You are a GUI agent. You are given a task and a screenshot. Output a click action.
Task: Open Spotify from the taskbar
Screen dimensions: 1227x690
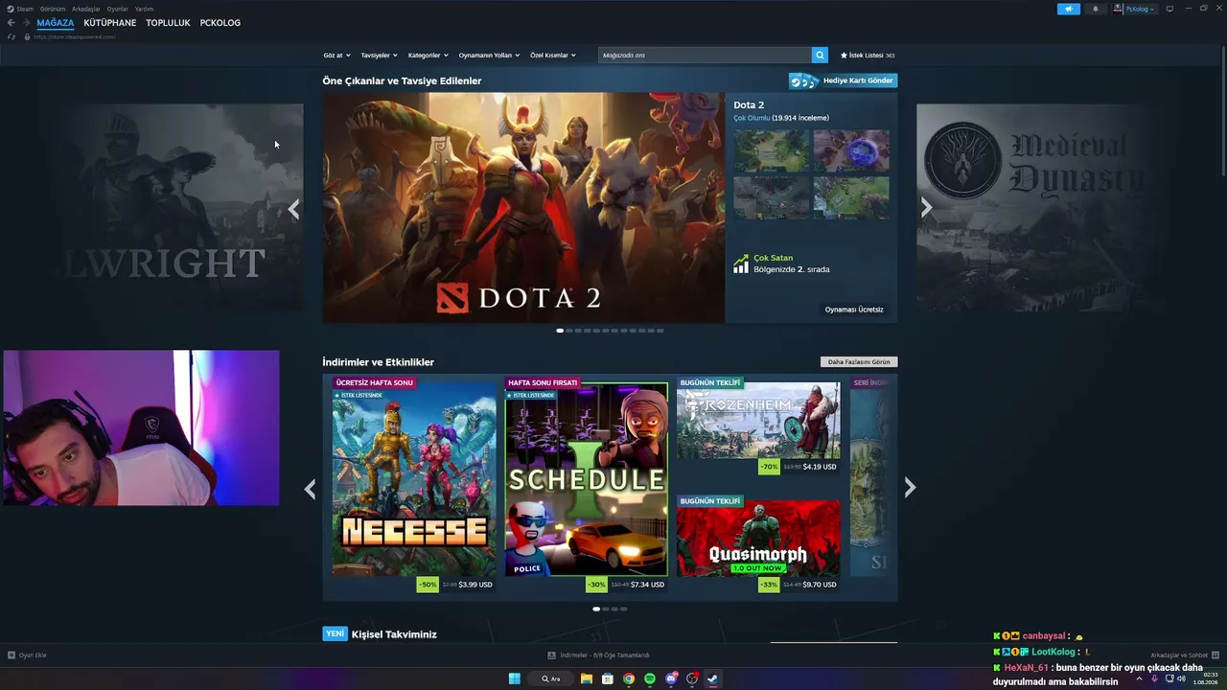click(650, 678)
